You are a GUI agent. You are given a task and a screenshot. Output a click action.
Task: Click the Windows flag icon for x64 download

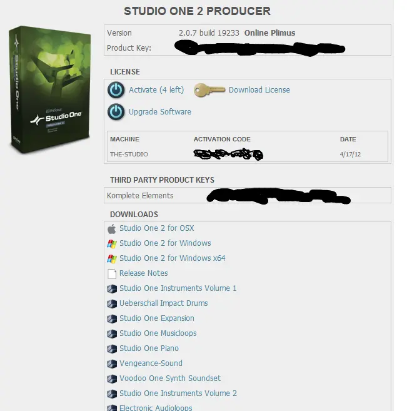point(112,259)
